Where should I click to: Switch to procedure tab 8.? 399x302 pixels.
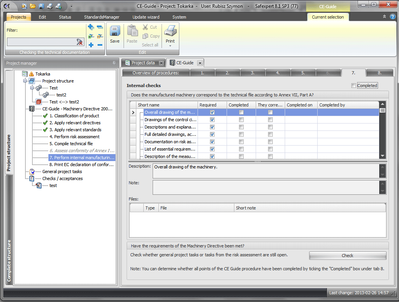pyautogui.click(x=380, y=73)
